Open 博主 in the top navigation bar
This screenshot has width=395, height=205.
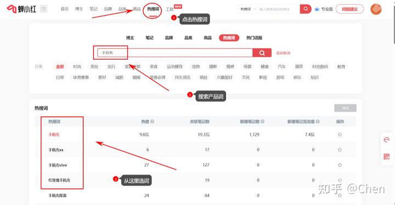tap(79, 9)
